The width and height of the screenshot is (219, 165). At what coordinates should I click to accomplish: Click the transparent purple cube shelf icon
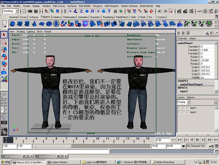click(85, 24)
